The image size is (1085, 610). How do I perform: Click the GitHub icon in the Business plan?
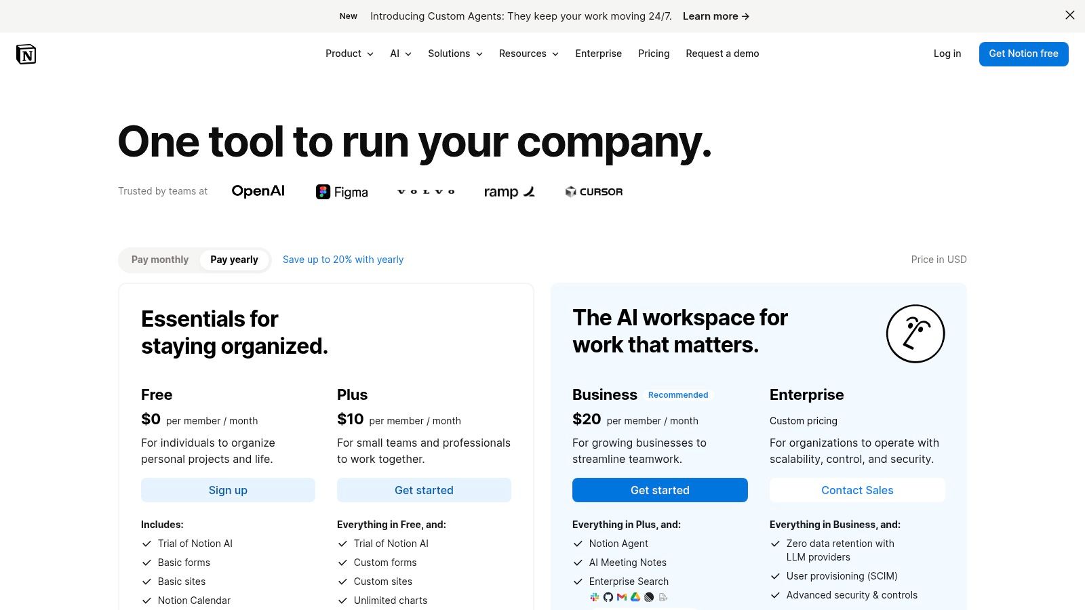point(608,597)
